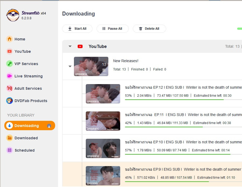Click the download count badge on Downloading

click(49, 126)
